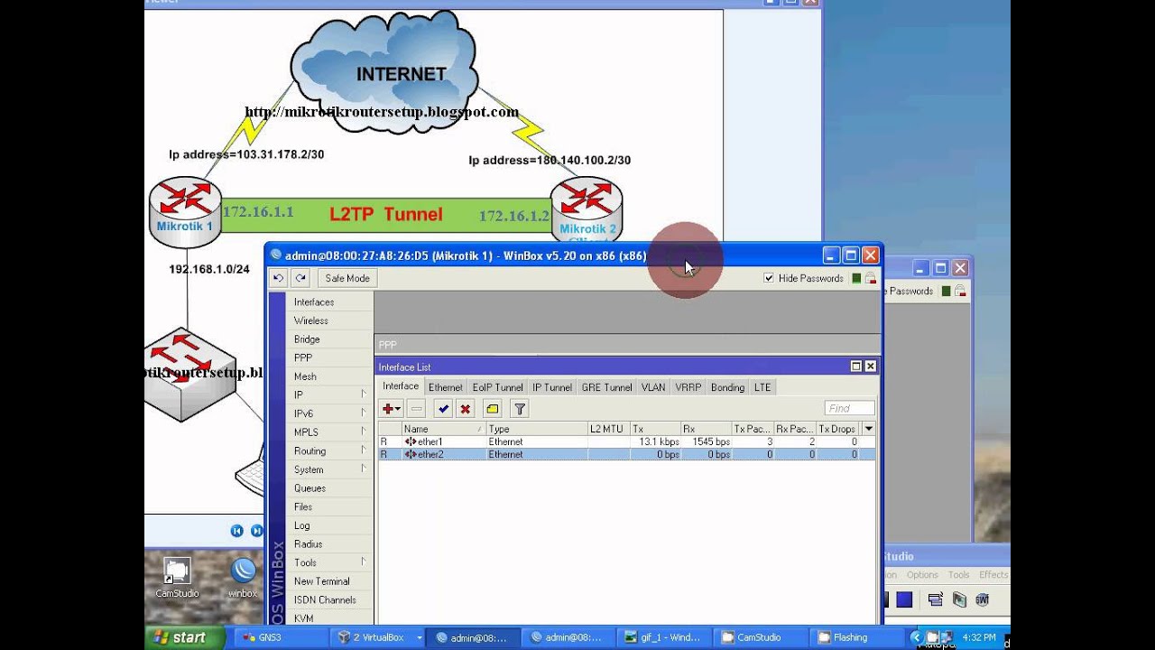Switch to the IP Tunnel tab
This screenshot has height=650, width=1155.
pos(551,387)
